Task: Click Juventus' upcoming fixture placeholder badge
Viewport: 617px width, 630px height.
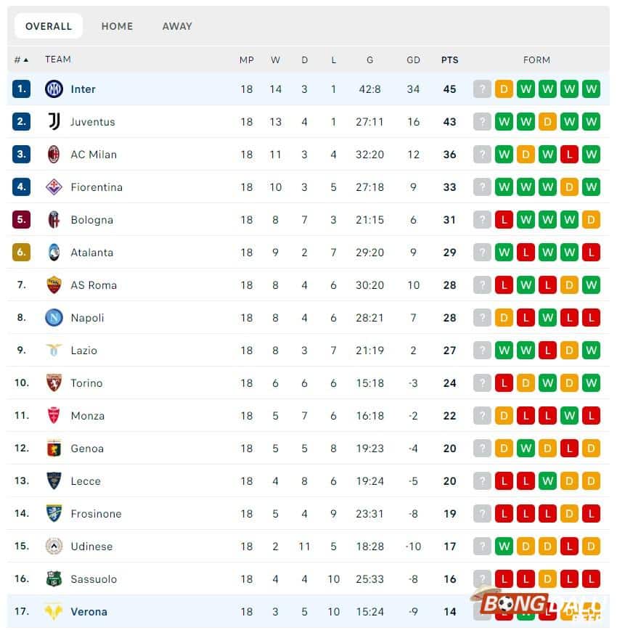Action: coord(482,121)
